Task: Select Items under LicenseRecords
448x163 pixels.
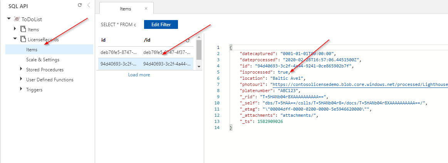Action: click(32, 49)
